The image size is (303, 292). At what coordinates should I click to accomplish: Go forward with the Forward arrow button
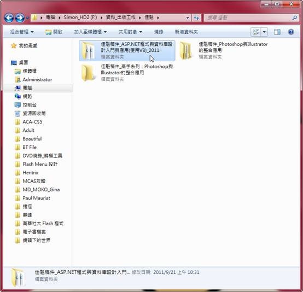(20, 18)
